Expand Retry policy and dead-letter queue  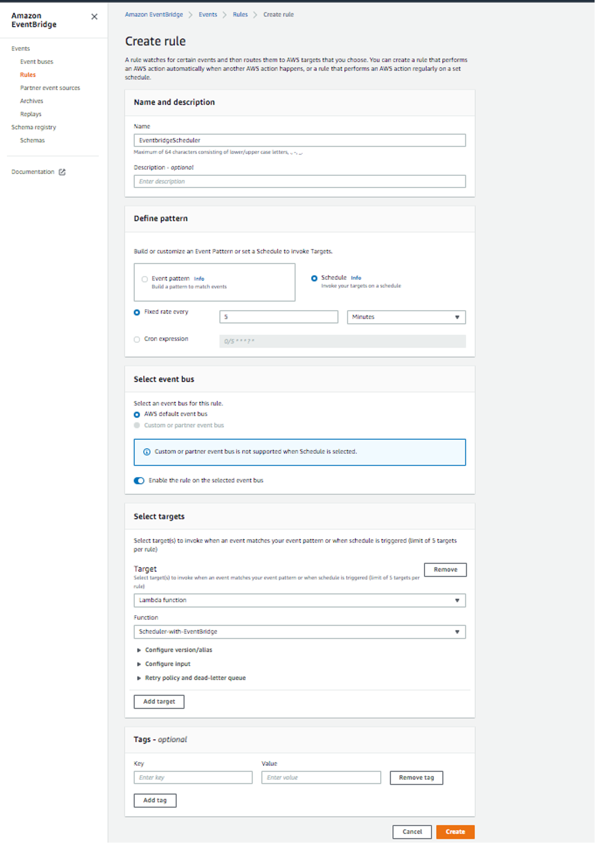click(x=192, y=678)
